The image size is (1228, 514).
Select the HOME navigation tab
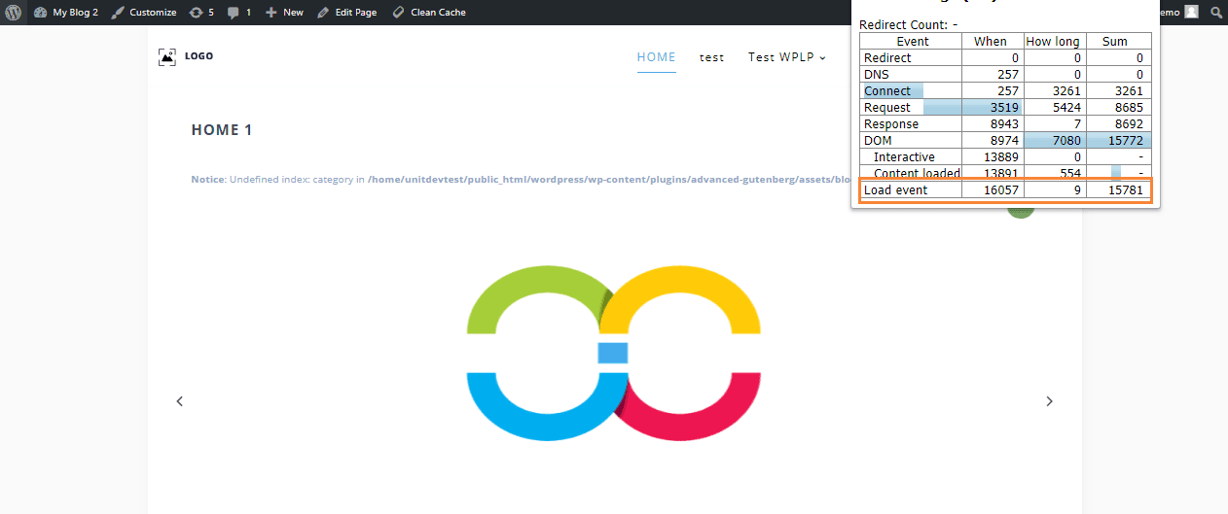pos(656,57)
